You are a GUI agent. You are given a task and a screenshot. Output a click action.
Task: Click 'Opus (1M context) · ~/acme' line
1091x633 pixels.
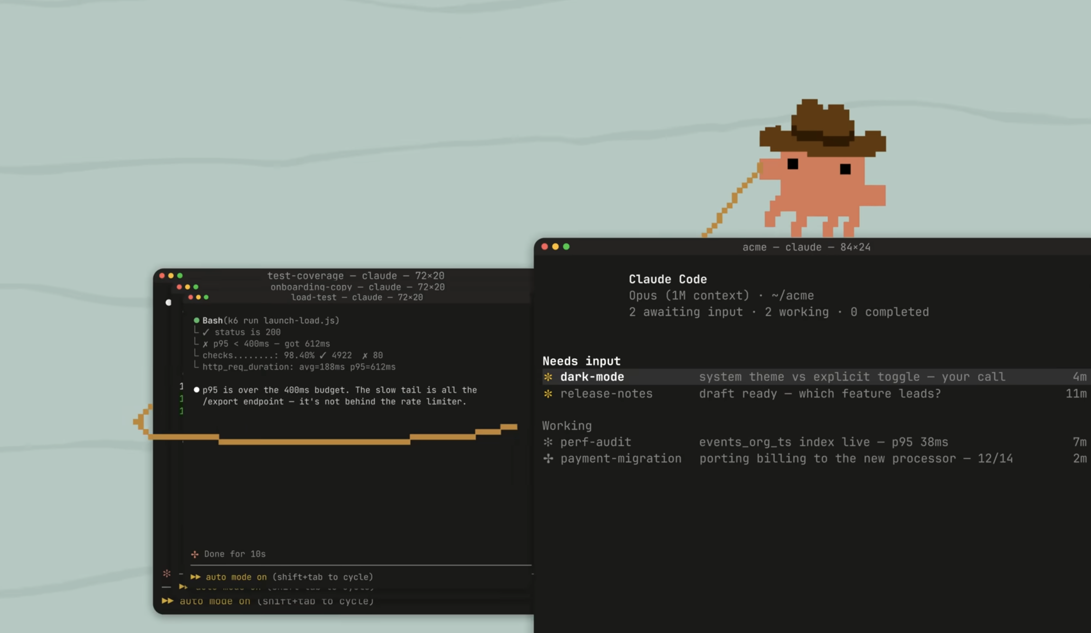coord(721,296)
